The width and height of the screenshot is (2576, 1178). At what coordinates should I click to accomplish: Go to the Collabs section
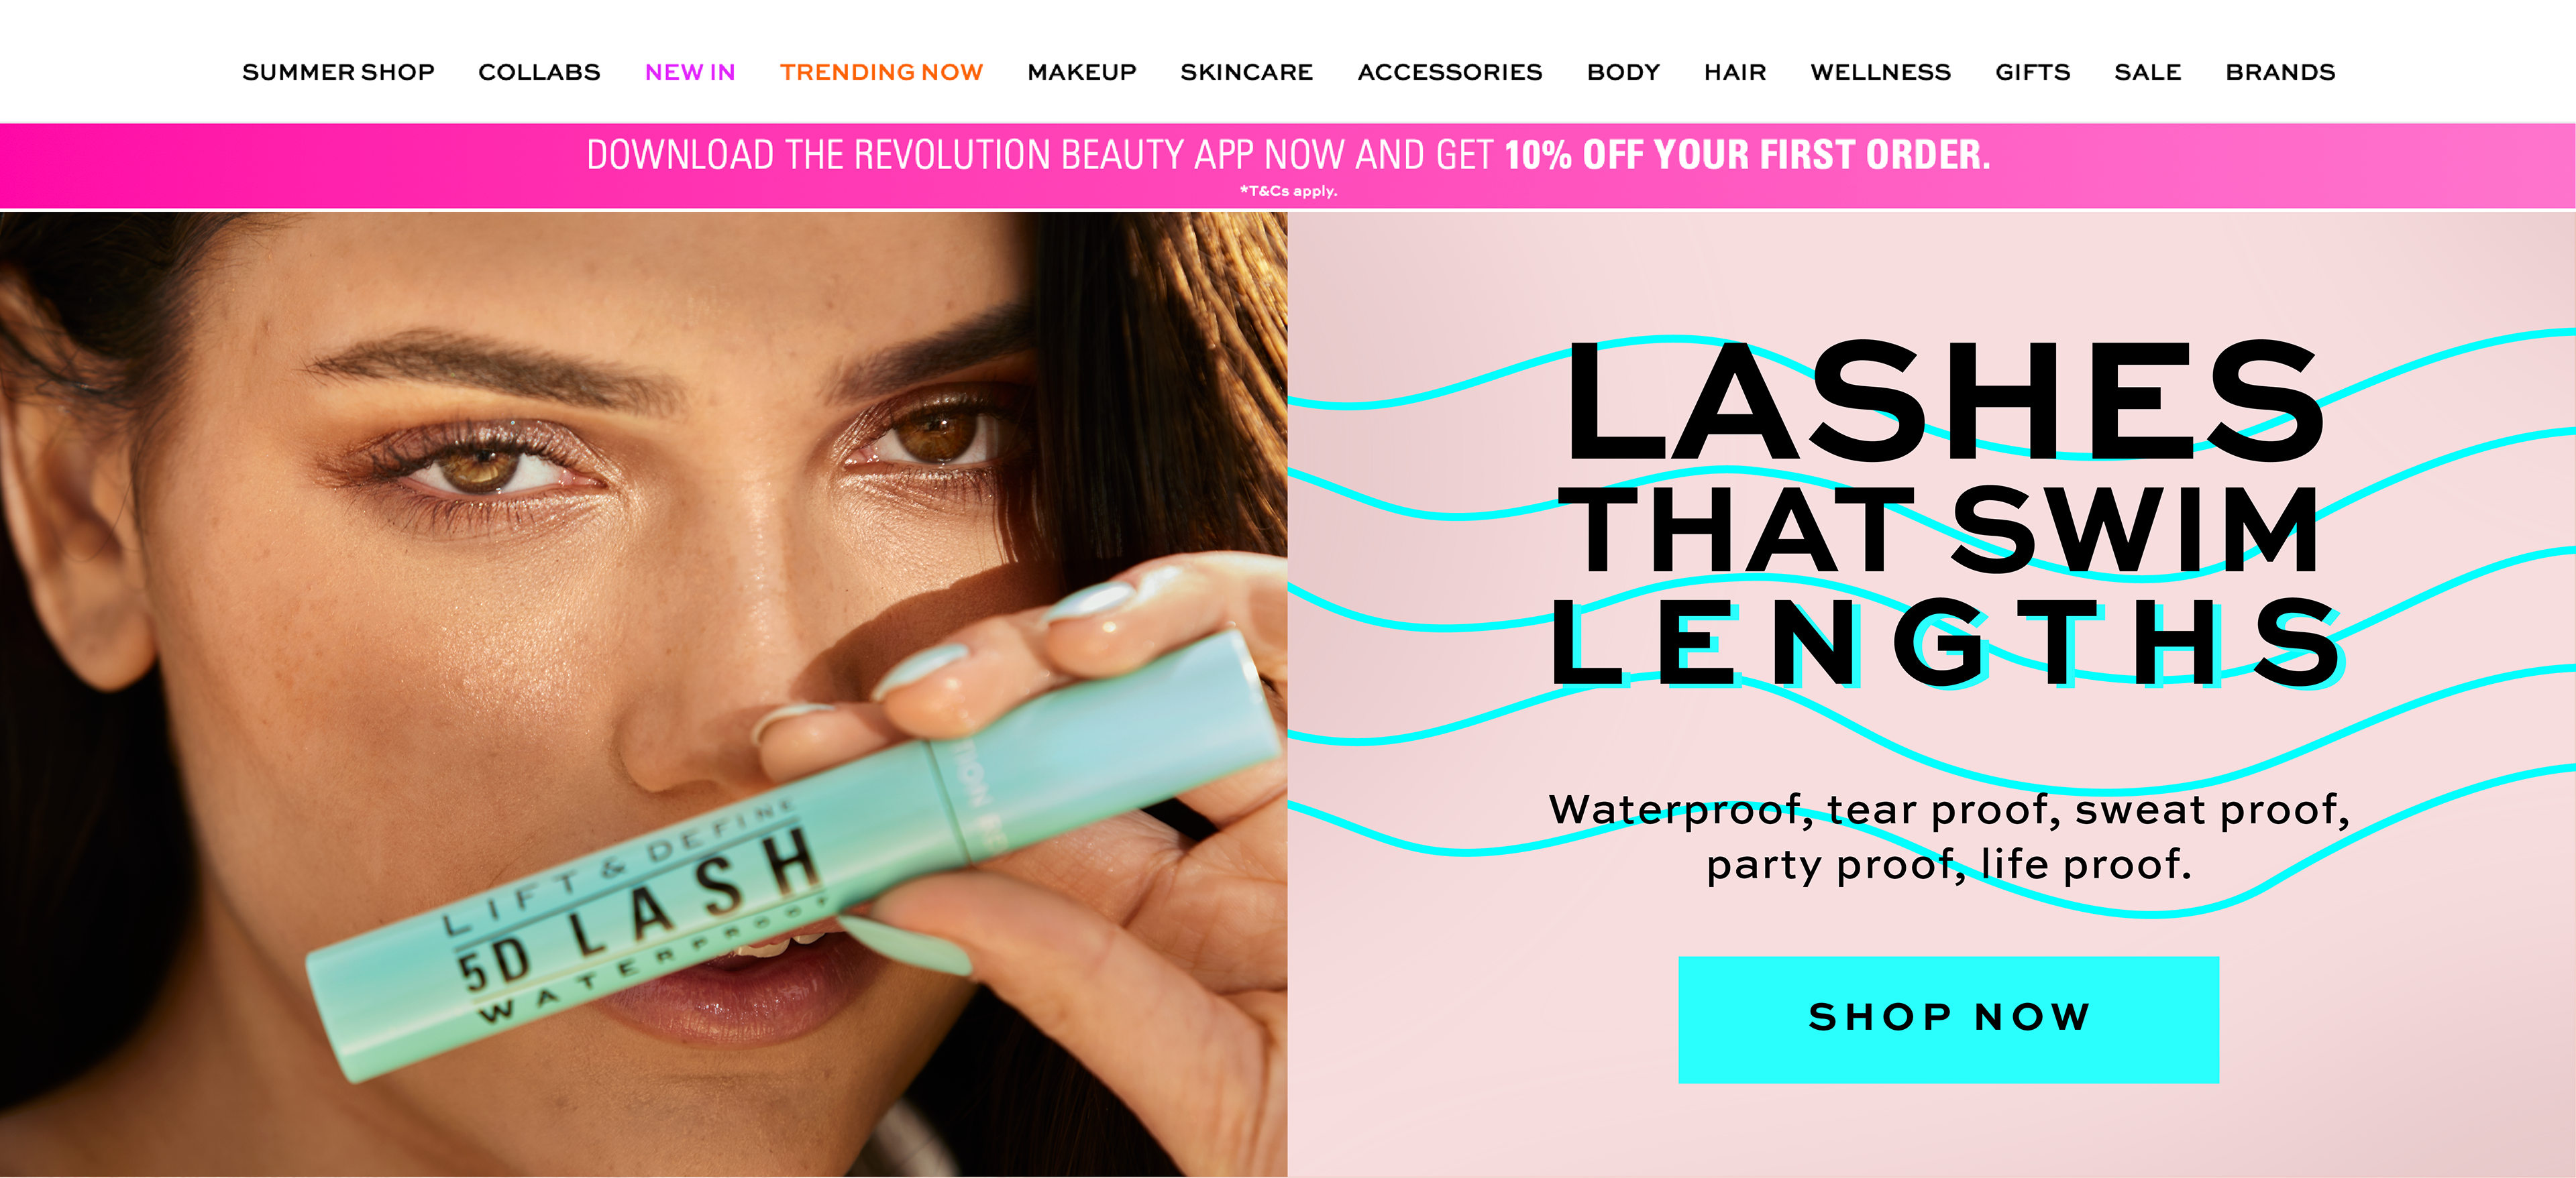click(539, 72)
